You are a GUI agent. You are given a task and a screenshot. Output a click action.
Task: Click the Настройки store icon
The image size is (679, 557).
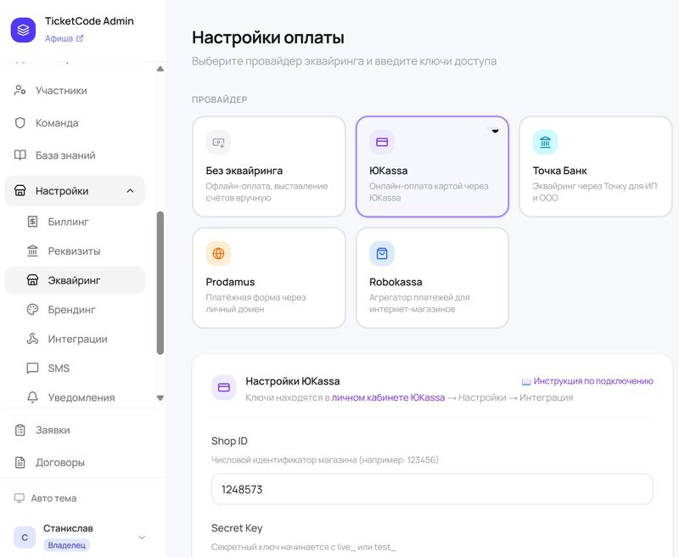pyautogui.click(x=20, y=191)
